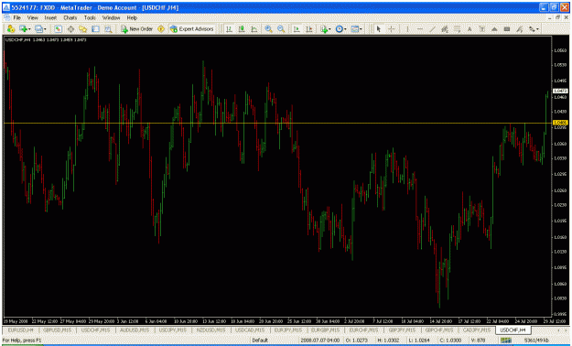Select the rectangle shape tool icon

pos(507,29)
